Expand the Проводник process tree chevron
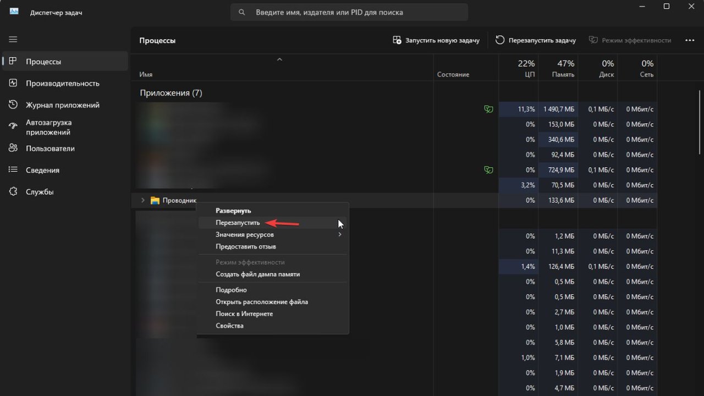The width and height of the screenshot is (704, 396). (143, 201)
